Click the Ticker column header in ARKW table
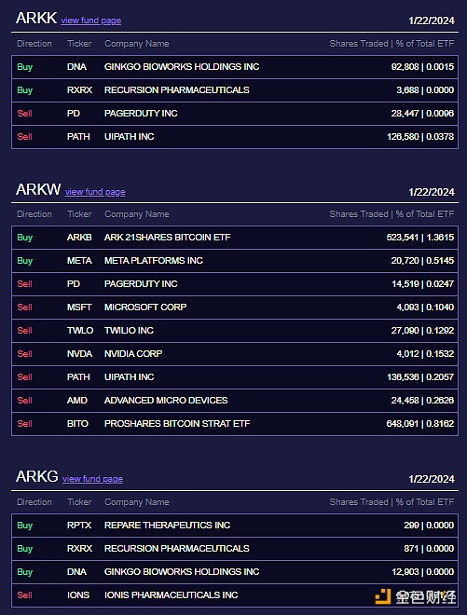This screenshot has width=467, height=615. (x=79, y=214)
